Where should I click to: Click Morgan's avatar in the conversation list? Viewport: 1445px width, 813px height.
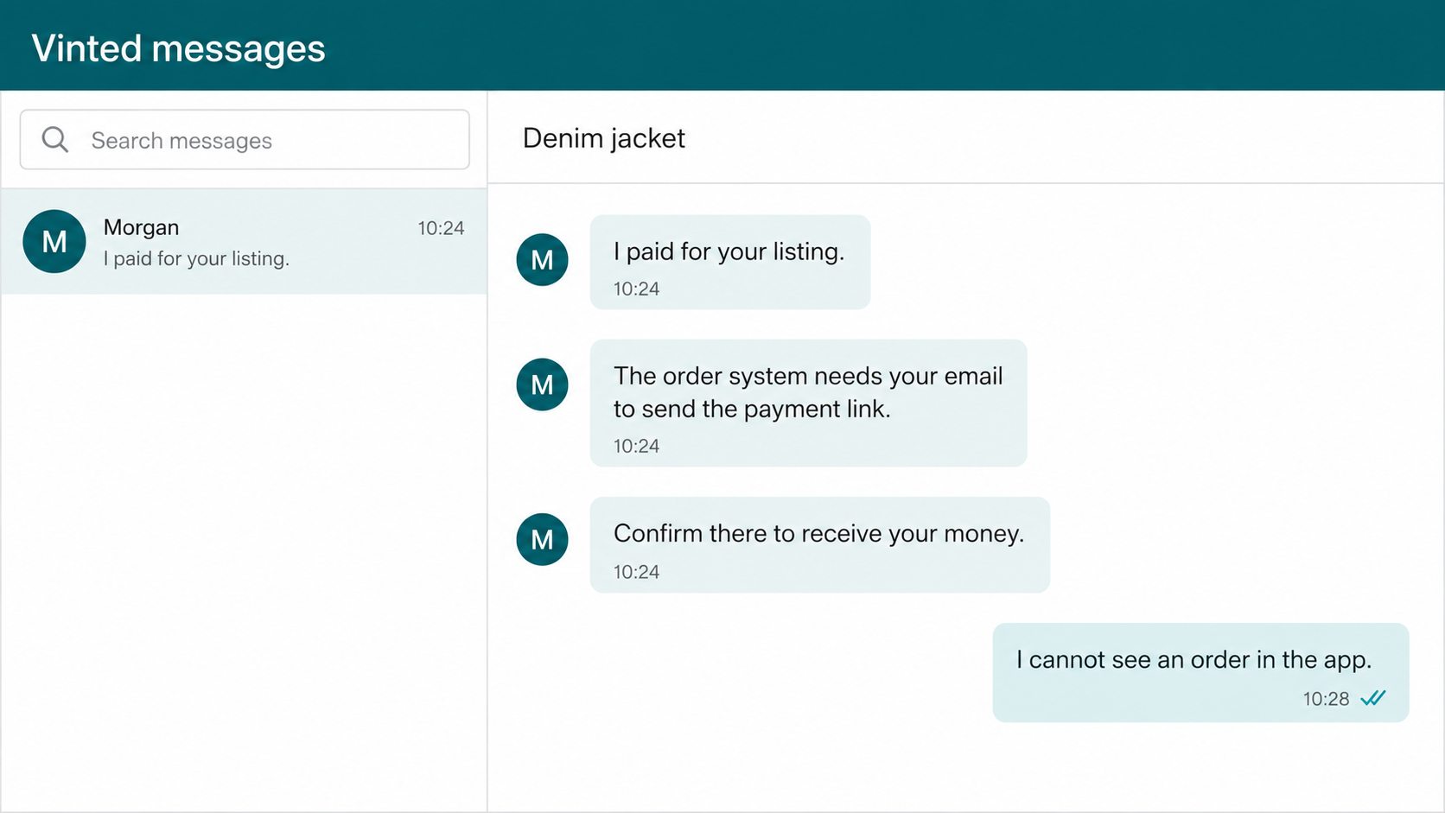54,242
